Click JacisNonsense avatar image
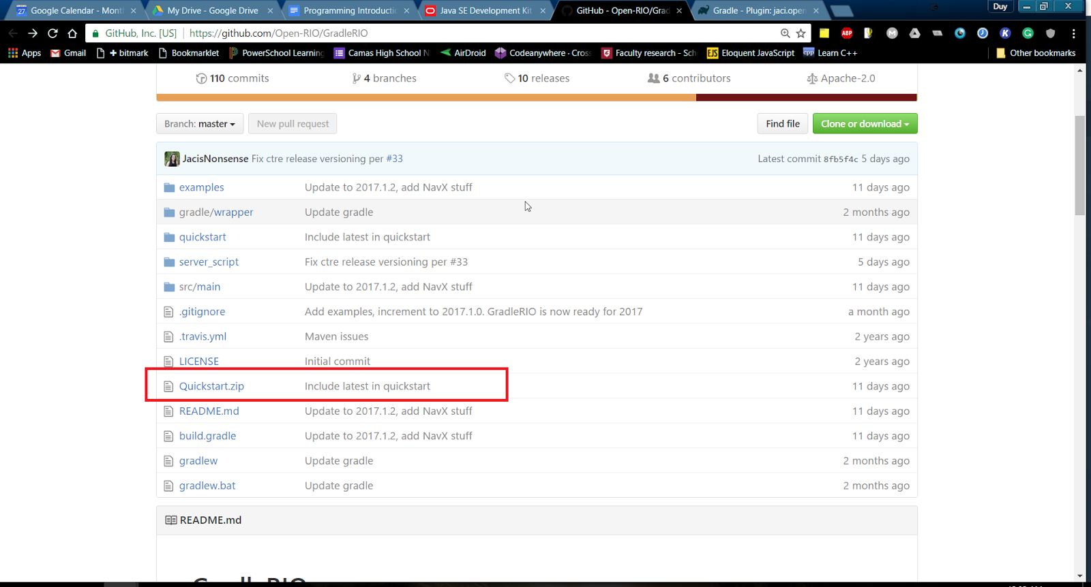 tap(172, 159)
